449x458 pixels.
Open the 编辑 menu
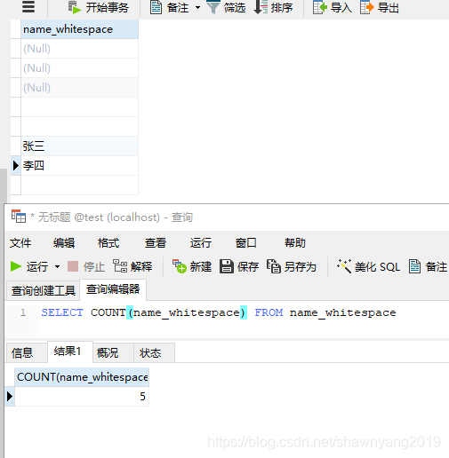64,243
